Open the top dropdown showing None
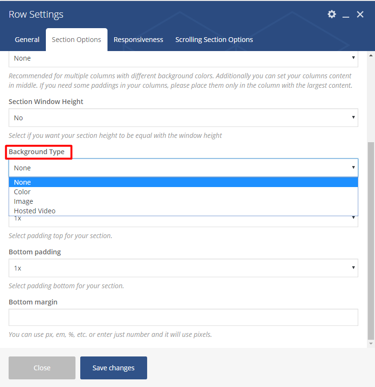The width and height of the screenshot is (375, 387). [x=183, y=59]
